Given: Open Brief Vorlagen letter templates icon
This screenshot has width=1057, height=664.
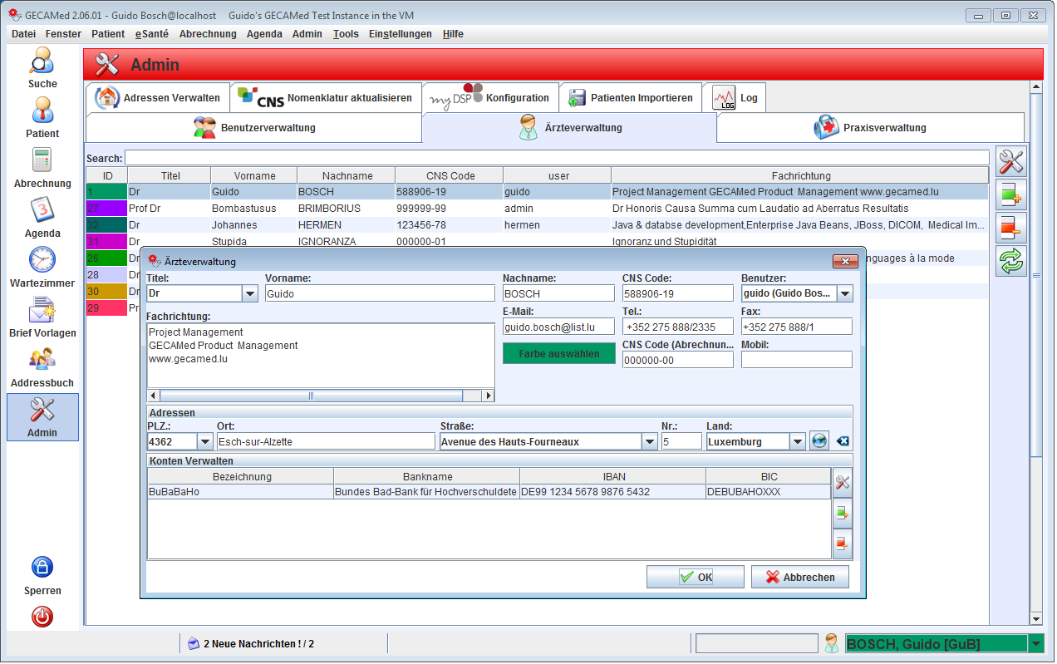Looking at the screenshot, I should [x=42, y=312].
